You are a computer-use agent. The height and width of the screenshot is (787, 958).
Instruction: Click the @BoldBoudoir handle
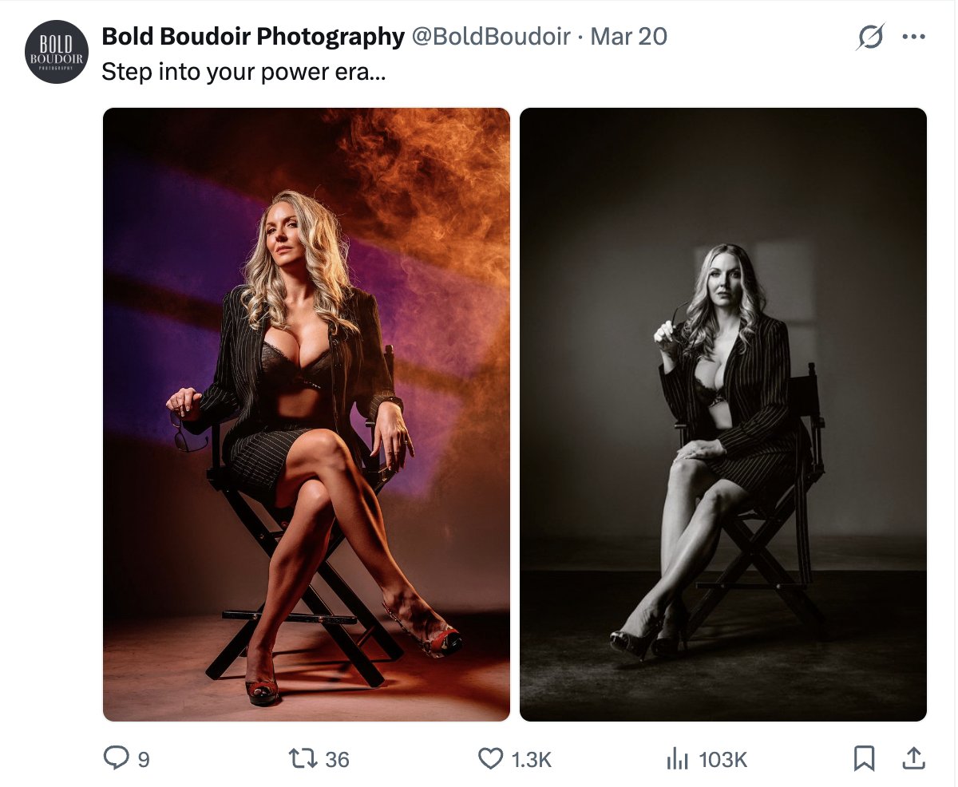[x=490, y=37]
